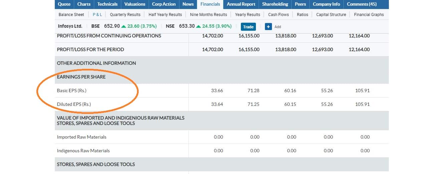Select the Corp Action tab
Screen dimensions: 444x174
point(164,4)
